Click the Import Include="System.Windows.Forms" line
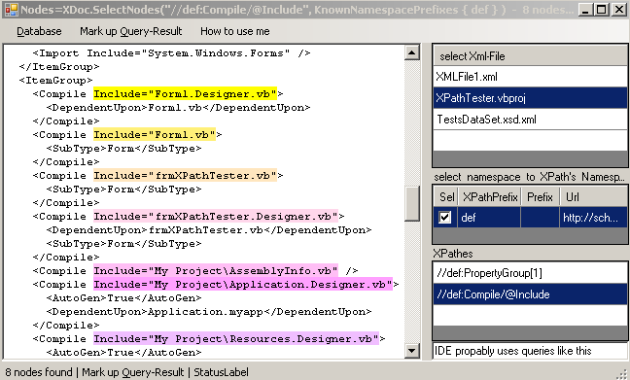Viewport: 630px width, 380px height. 171,53
